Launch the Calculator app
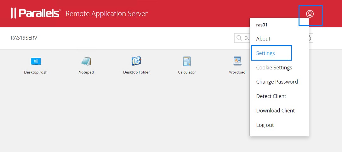 pyautogui.click(x=187, y=62)
